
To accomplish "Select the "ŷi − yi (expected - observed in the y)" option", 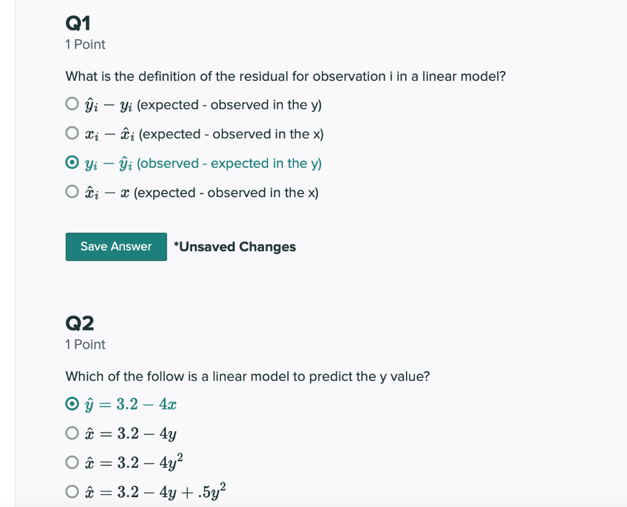I will (72, 103).
